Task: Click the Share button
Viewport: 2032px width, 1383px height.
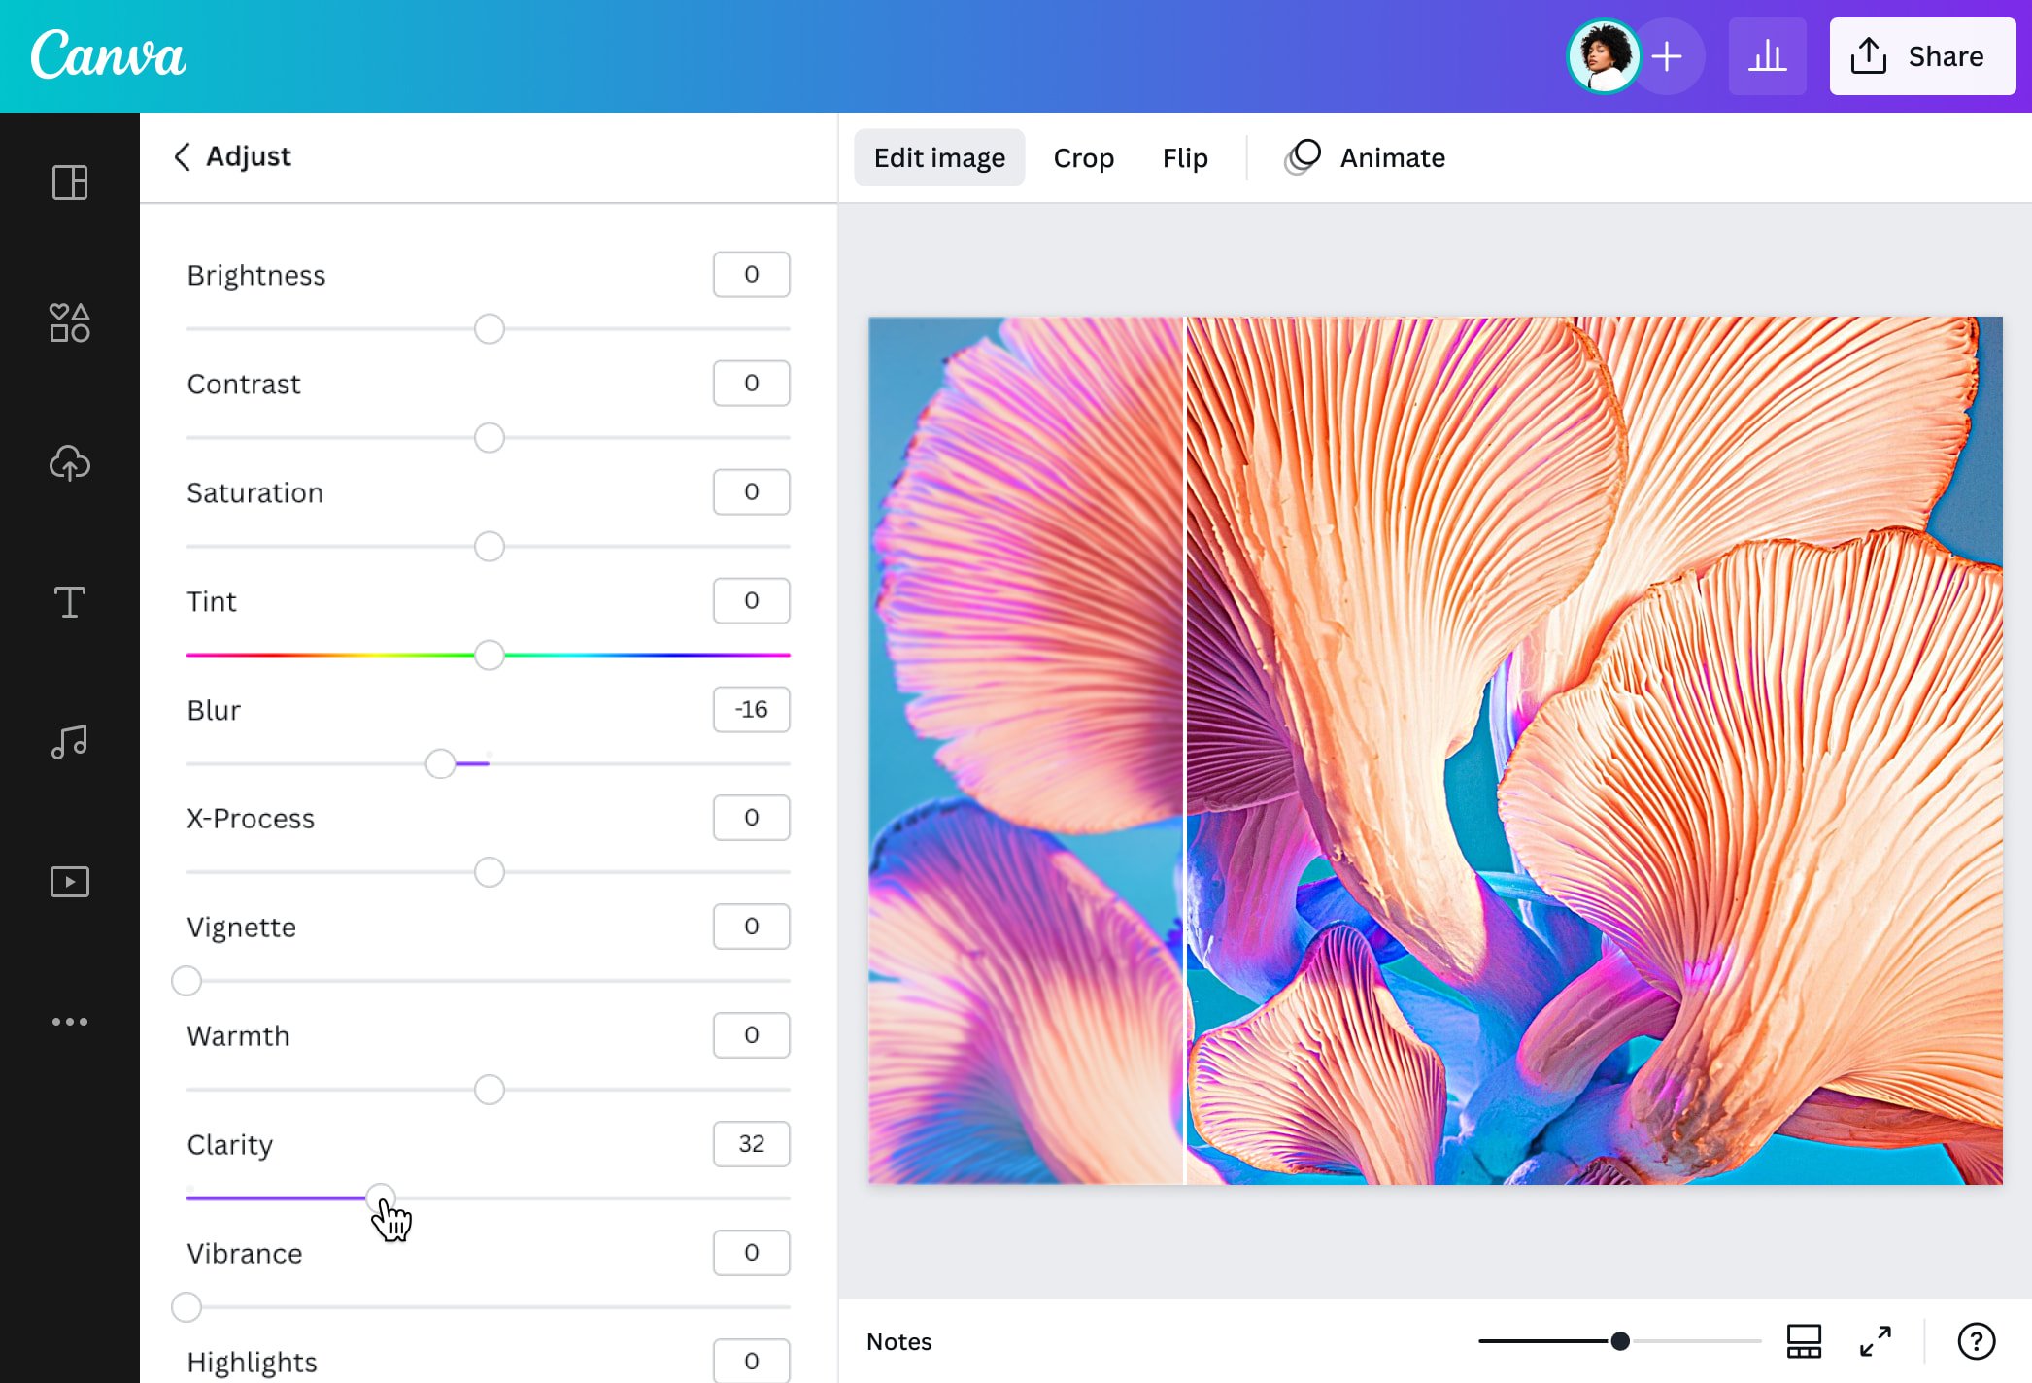Action: point(1921,55)
